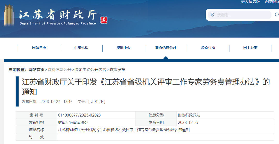This screenshot has height=144, width=279.
Task: Click publish datetime 2023-12-27 13:46 text
Action: point(56,102)
